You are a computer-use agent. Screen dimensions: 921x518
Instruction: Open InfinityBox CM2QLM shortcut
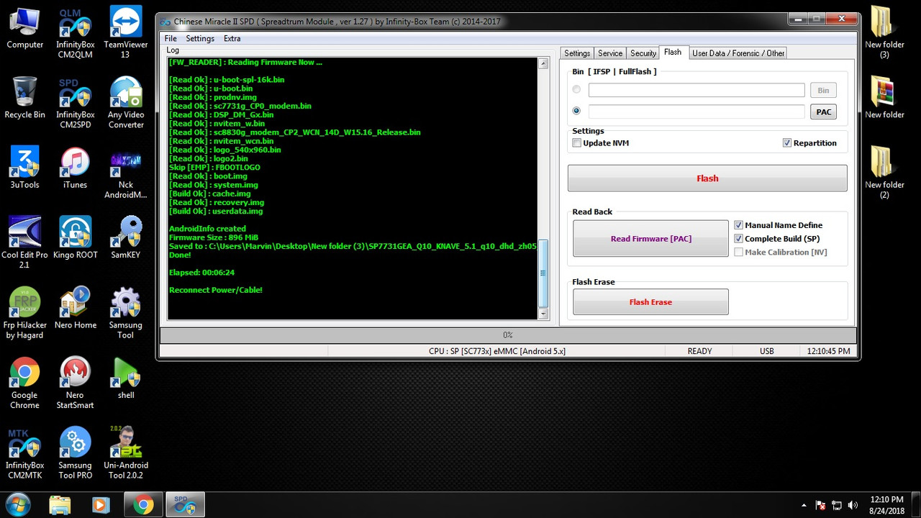[x=75, y=34]
